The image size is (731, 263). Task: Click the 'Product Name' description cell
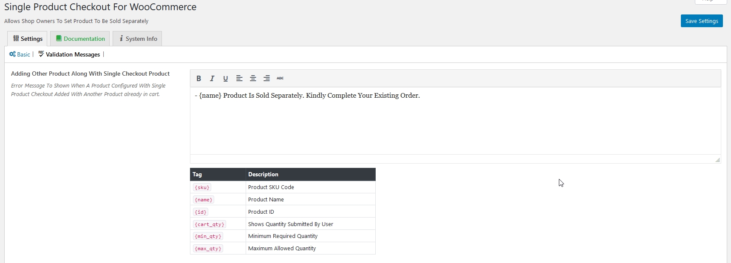pyautogui.click(x=311, y=199)
